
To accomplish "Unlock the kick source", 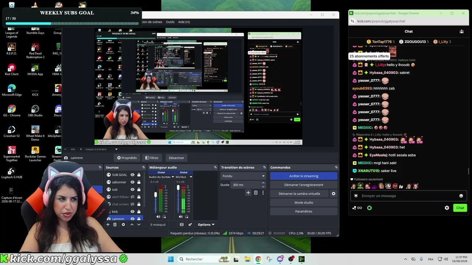I will [139, 212].
